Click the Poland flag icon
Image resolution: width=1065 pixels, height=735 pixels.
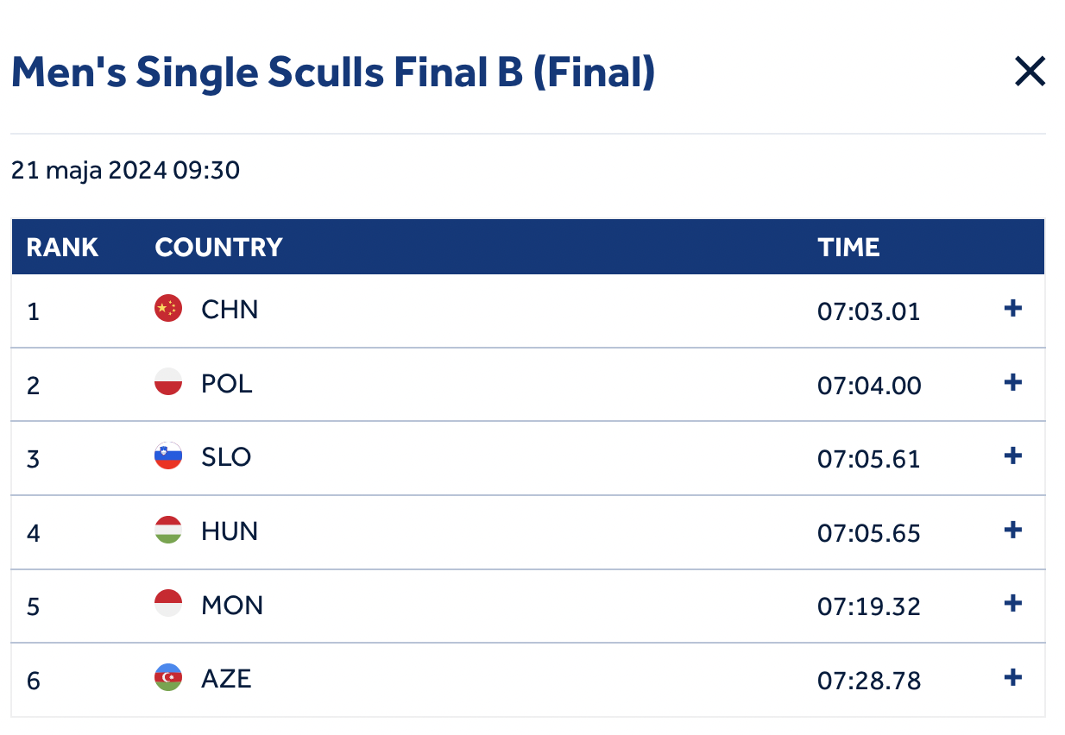click(168, 383)
